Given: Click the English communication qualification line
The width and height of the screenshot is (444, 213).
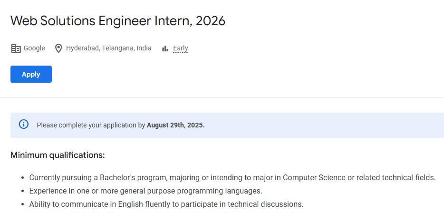Looking at the screenshot, I should (x=166, y=204).
